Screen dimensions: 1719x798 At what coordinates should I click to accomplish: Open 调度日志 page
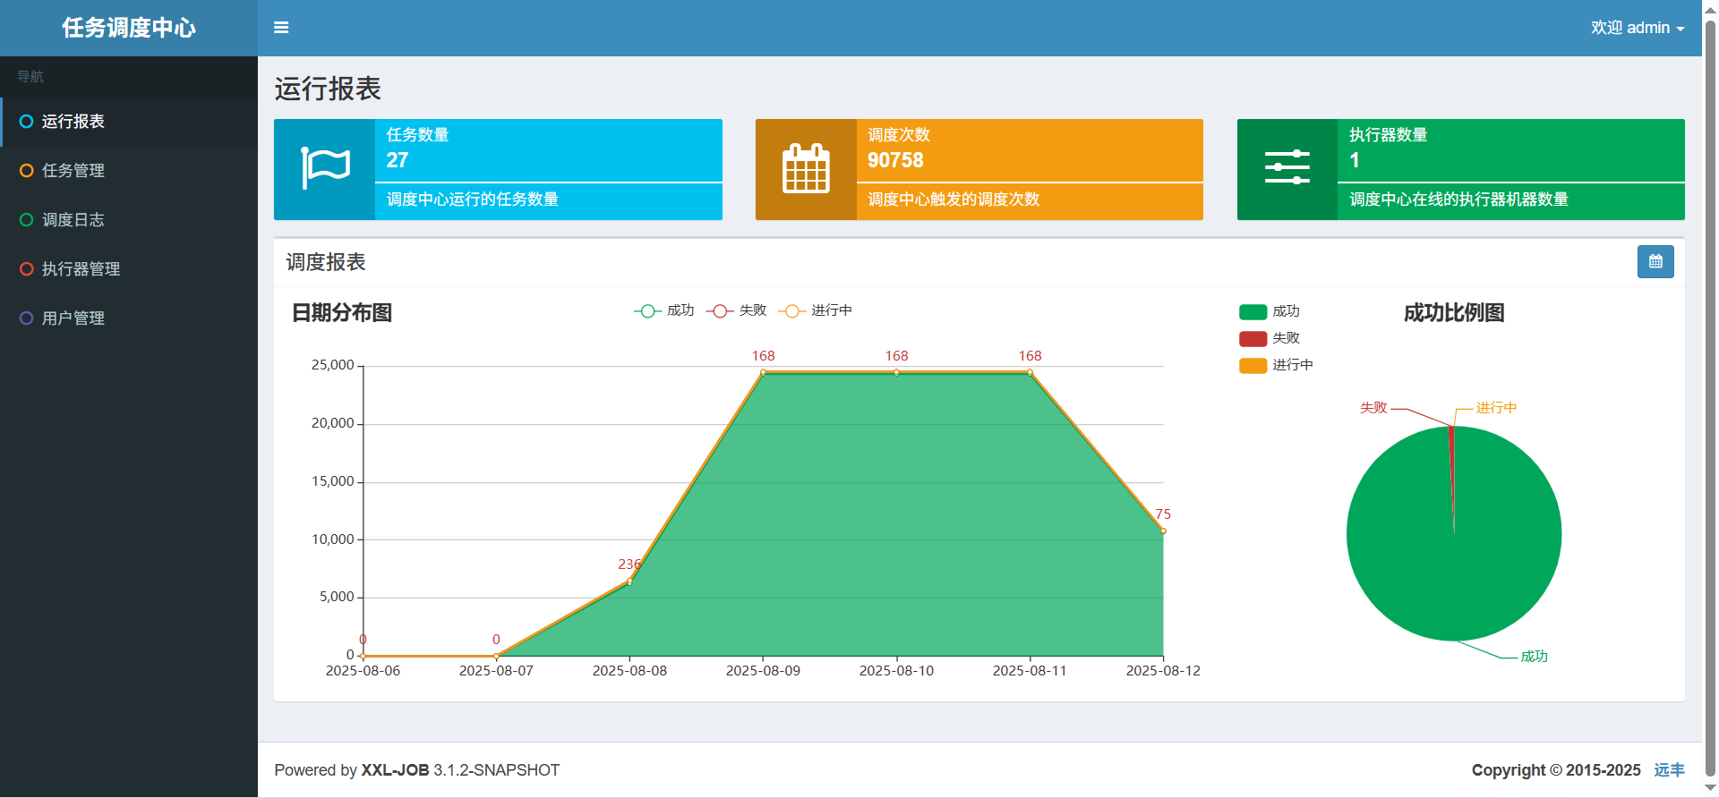(x=129, y=220)
